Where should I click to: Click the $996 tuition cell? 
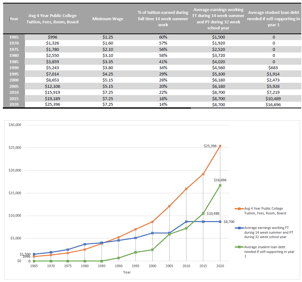click(53, 37)
